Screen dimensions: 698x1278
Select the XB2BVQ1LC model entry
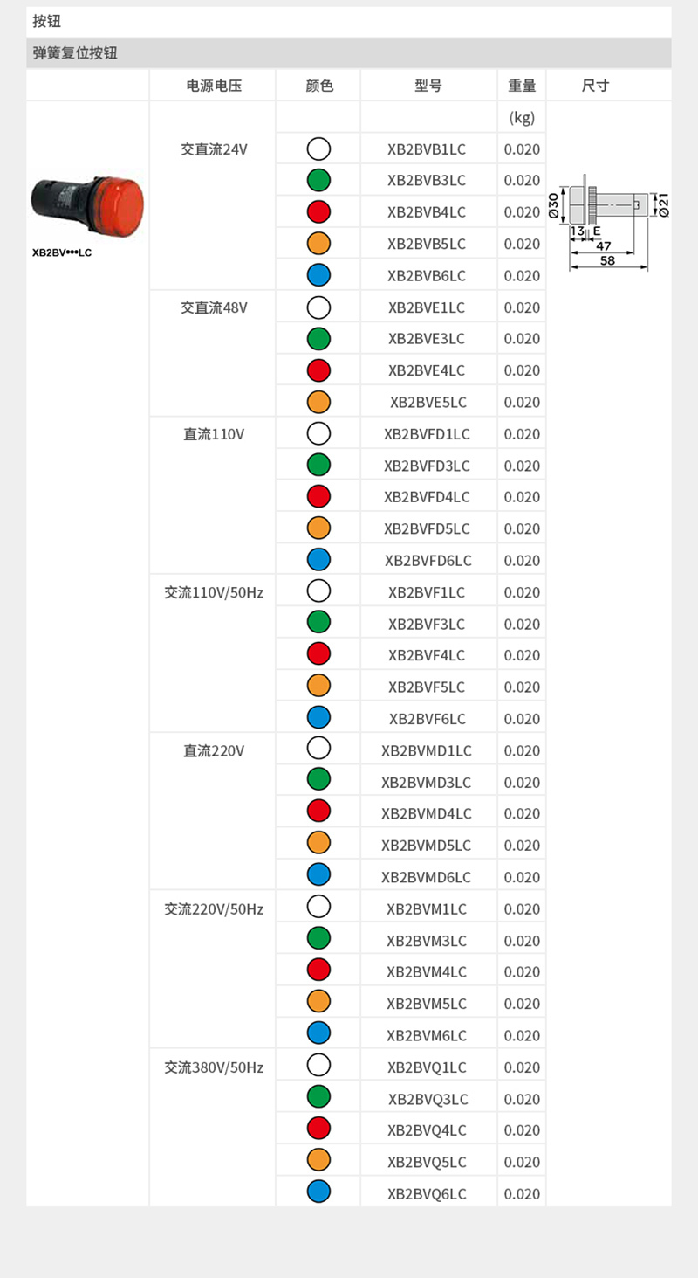[427, 1067]
